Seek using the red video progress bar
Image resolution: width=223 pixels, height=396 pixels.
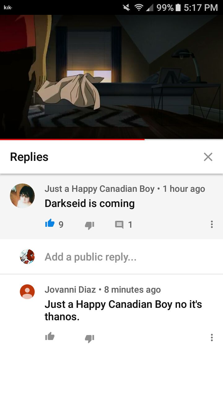[111, 139]
